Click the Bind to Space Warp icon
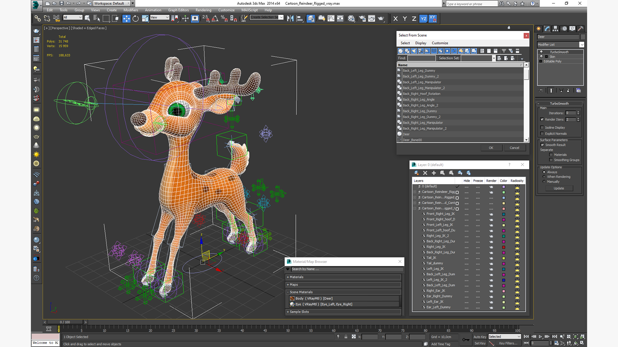The image size is (618, 347). [56, 19]
